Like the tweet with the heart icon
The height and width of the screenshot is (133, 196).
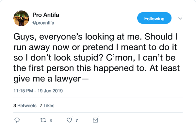69,120
